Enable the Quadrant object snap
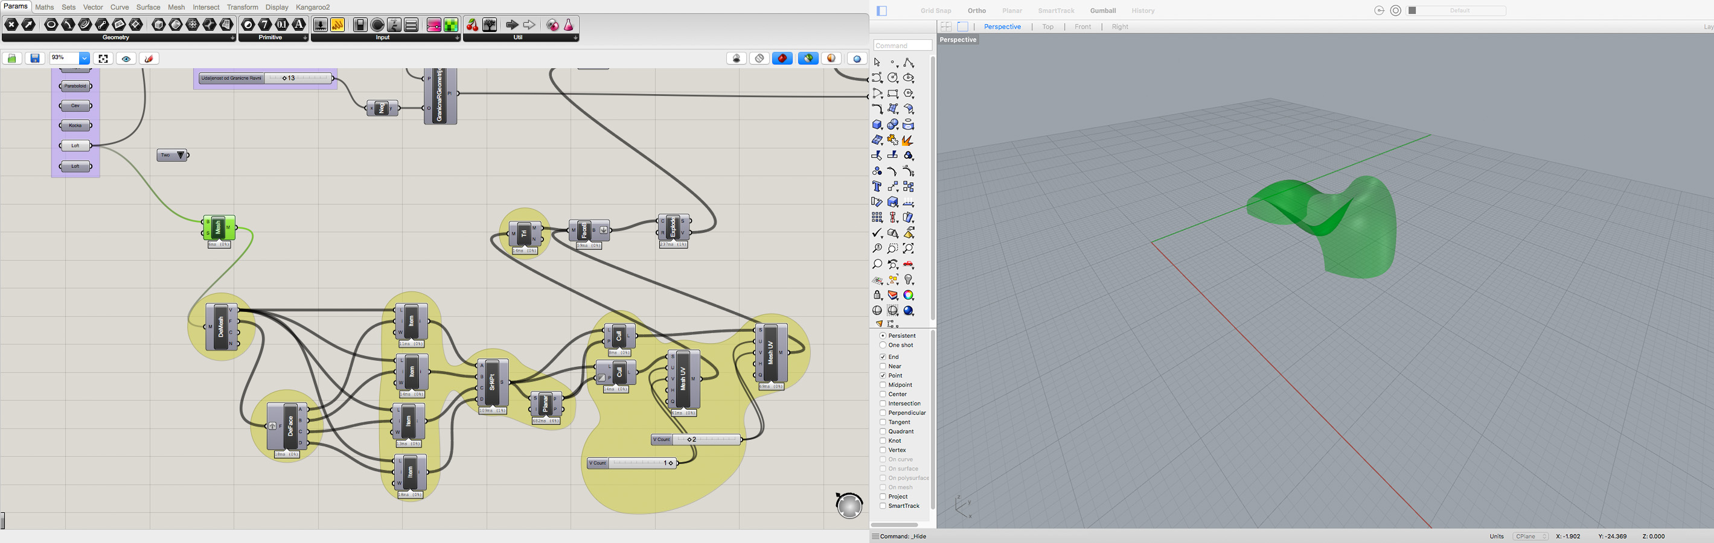This screenshot has height=543, width=1714. click(x=882, y=431)
